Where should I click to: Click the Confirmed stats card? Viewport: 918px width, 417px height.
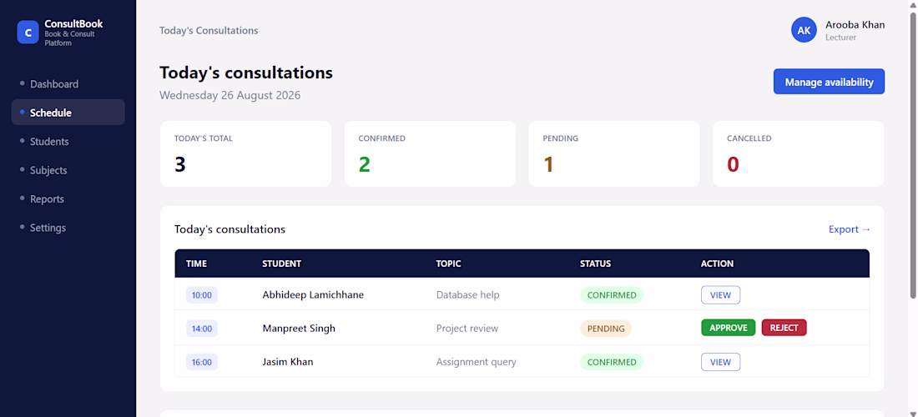point(430,153)
